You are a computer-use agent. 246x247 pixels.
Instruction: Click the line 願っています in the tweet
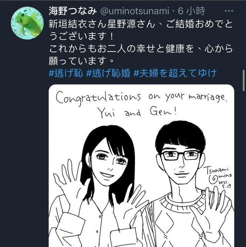pyautogui.click(x=81, y=61)
